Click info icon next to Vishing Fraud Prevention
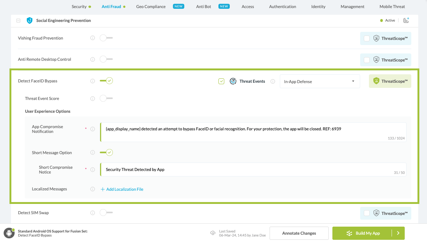The width and height of the screenshot is (427, 242). 92,38
